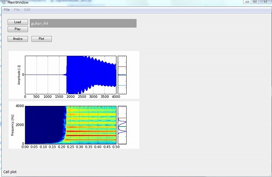Screen dimensions: 272x177
Task: Select the spectrum curve panel beside spectrogram
Action: [122, 125]
